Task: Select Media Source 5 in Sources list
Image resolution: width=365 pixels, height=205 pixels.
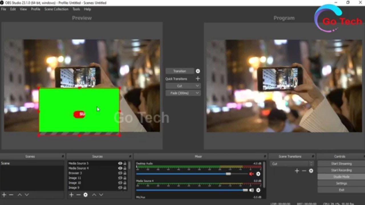Action: click(x=78, y=163)
